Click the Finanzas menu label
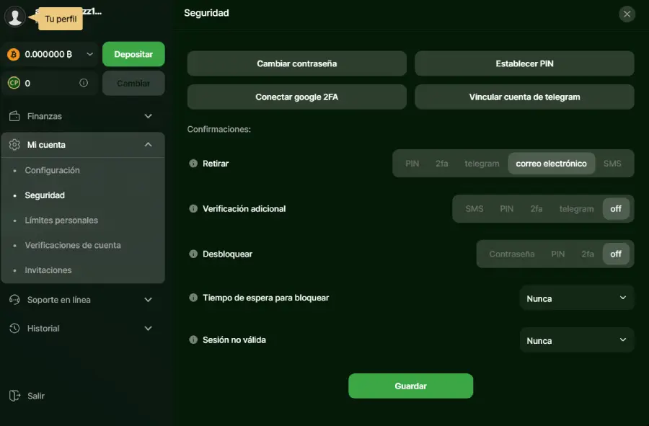649x426 pixels. tap(44, 116)
